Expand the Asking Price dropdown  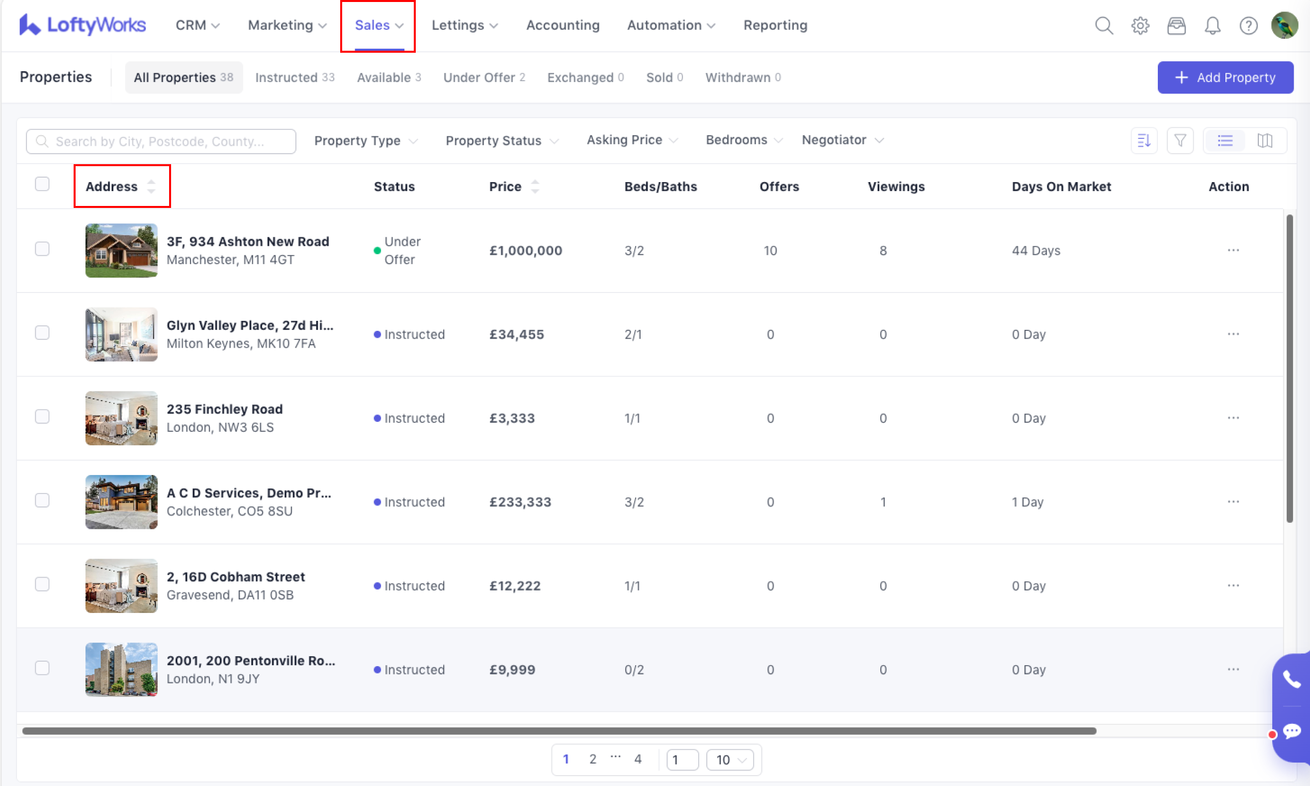pos(632,140)
